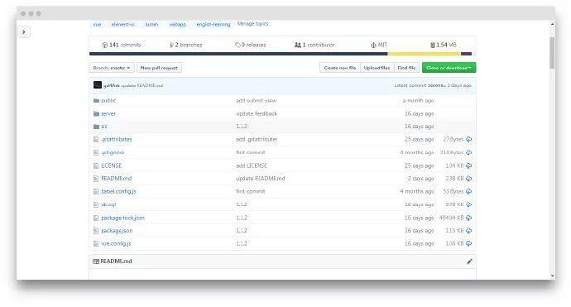Open the .gitattributes file
Viewport: 571px width, 307px height.
pos(117,139)
